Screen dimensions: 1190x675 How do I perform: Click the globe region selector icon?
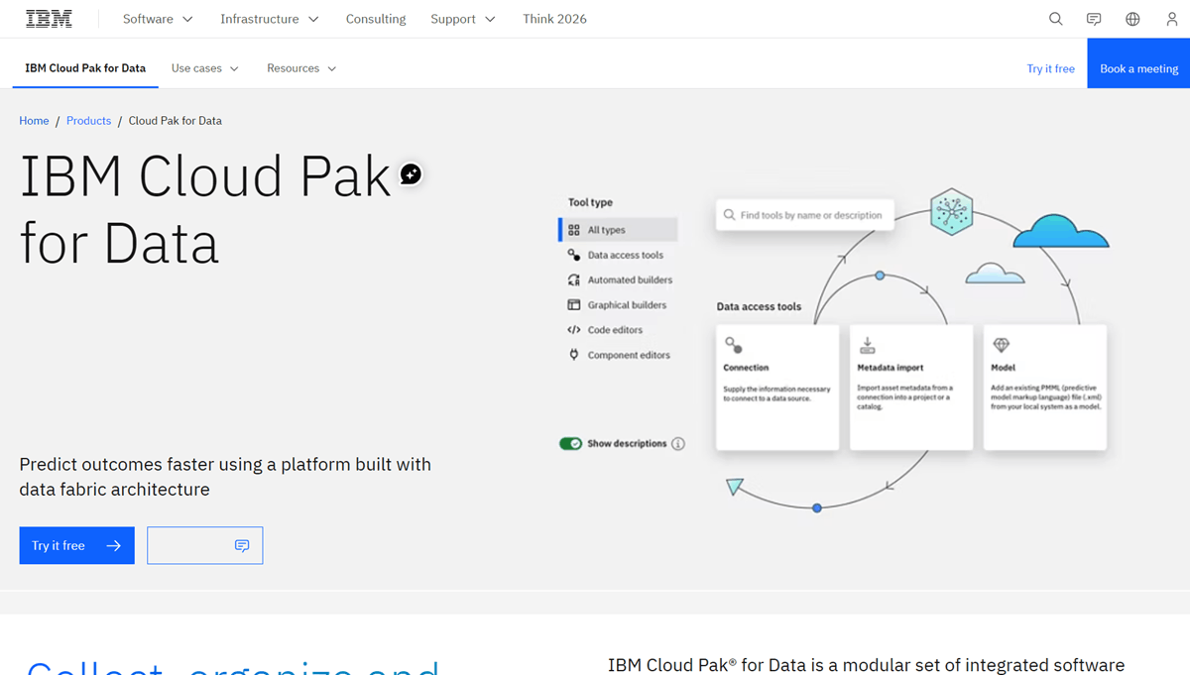(1132, 19)
